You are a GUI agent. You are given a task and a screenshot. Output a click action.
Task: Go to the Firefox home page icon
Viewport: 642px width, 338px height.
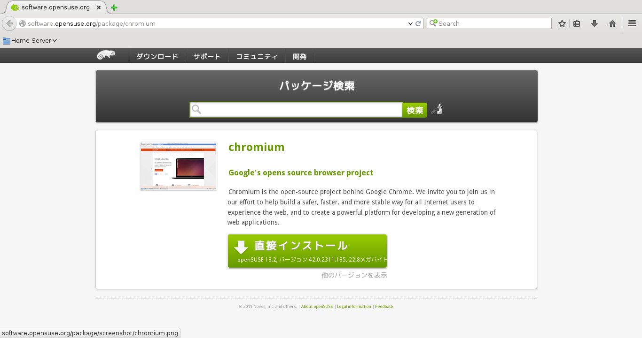point(612,23)
